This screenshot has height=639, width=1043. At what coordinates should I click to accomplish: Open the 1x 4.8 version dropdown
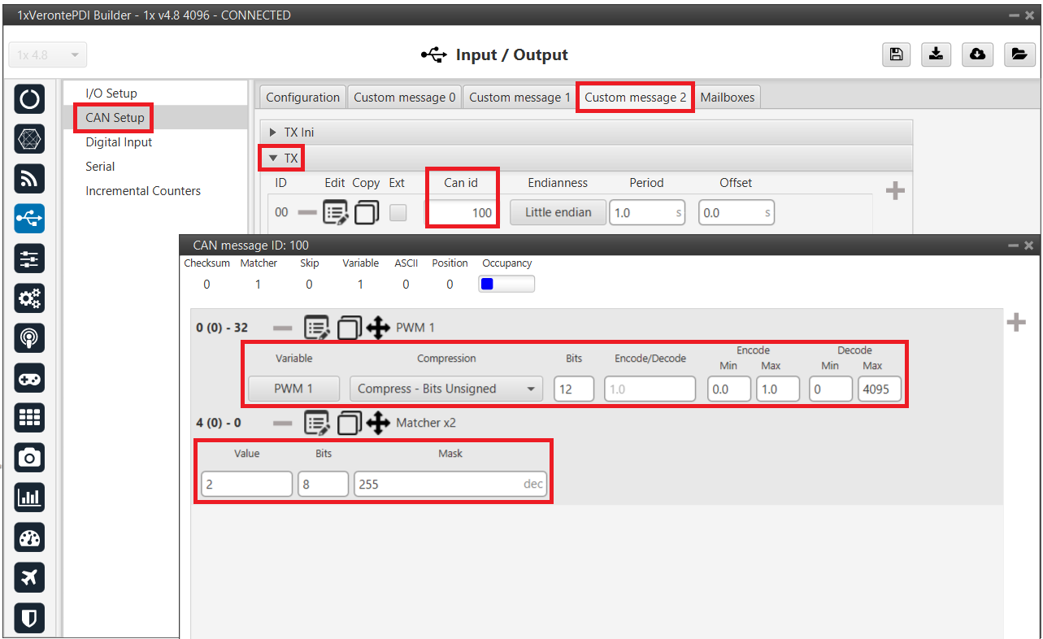(x=47, y=55)
